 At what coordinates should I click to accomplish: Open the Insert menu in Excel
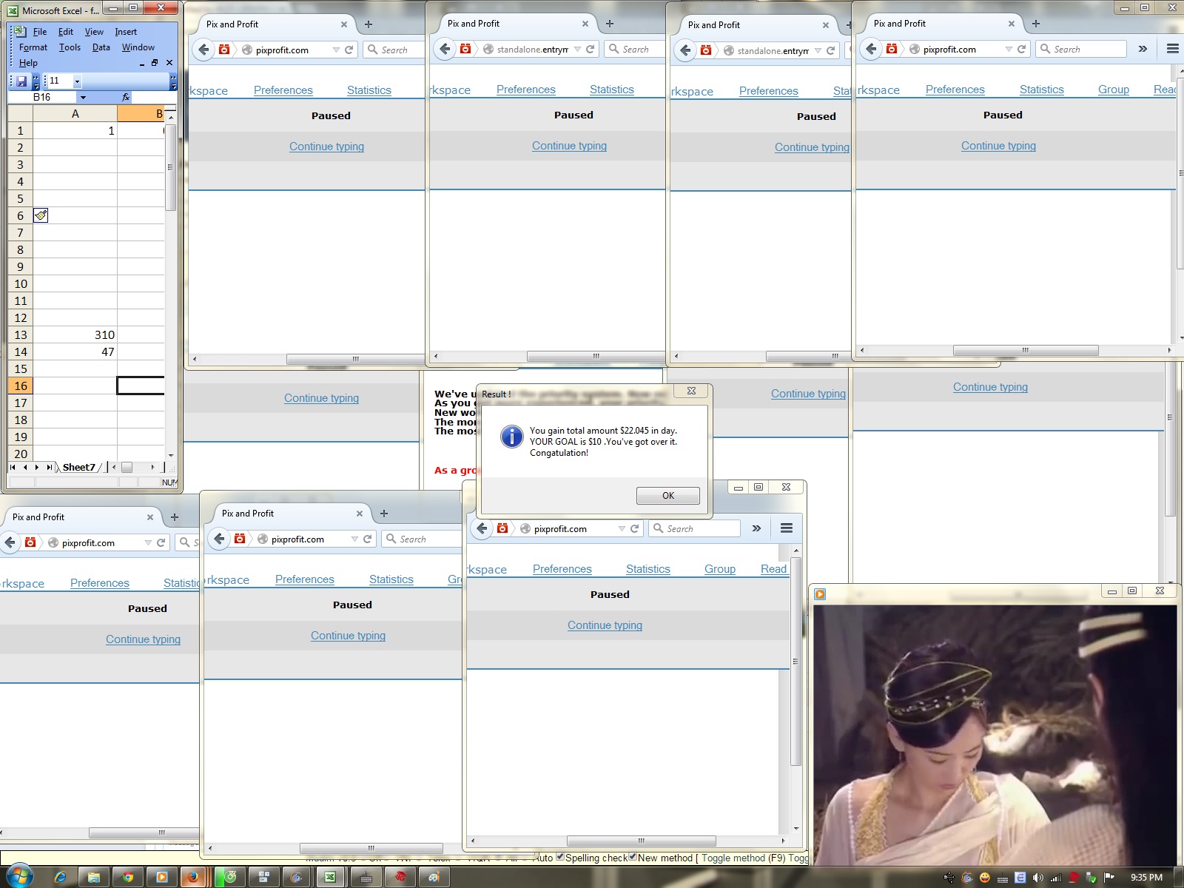coord(126,32)
